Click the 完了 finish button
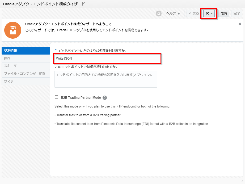245x184 pixels. (236, 14)
